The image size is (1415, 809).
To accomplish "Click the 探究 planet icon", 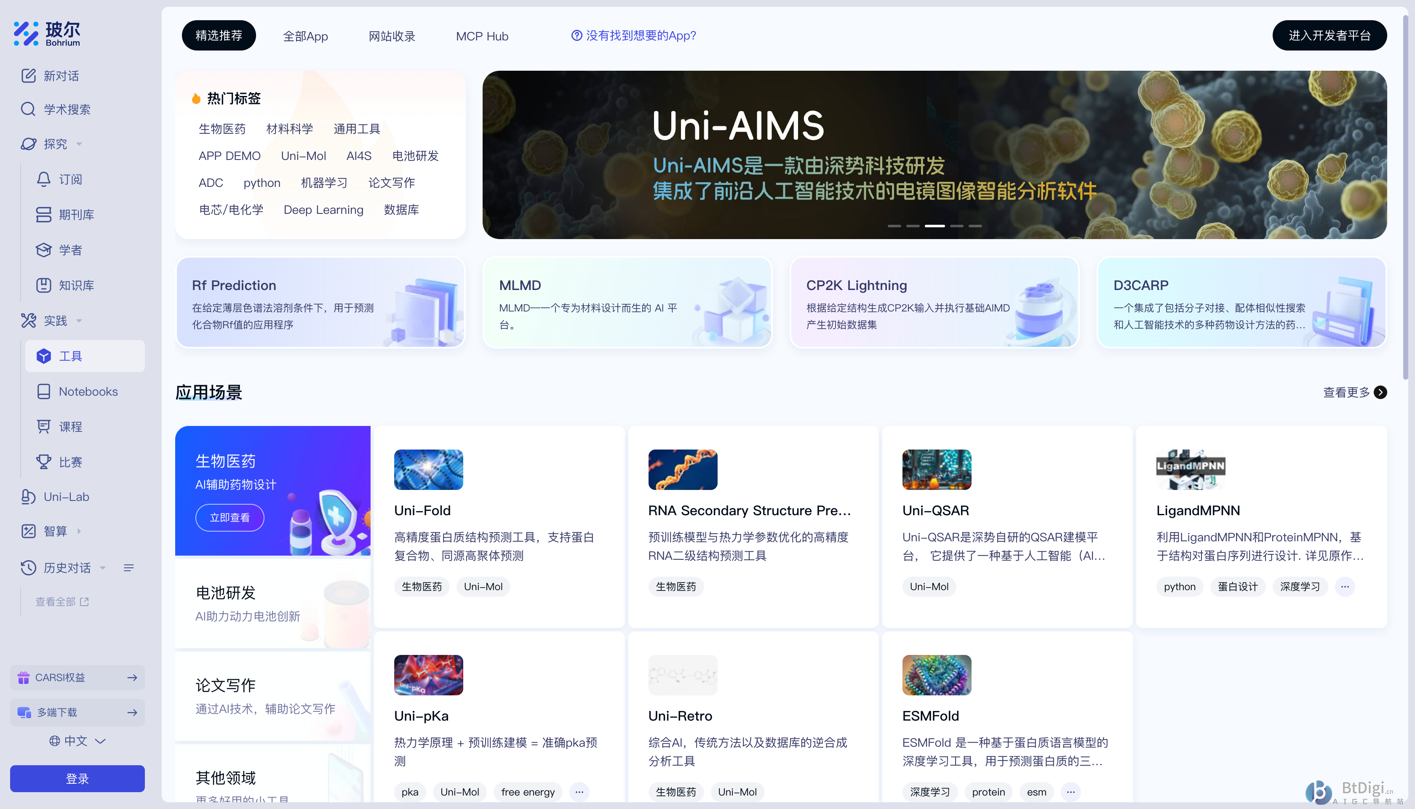I will (x=28, y=144).
